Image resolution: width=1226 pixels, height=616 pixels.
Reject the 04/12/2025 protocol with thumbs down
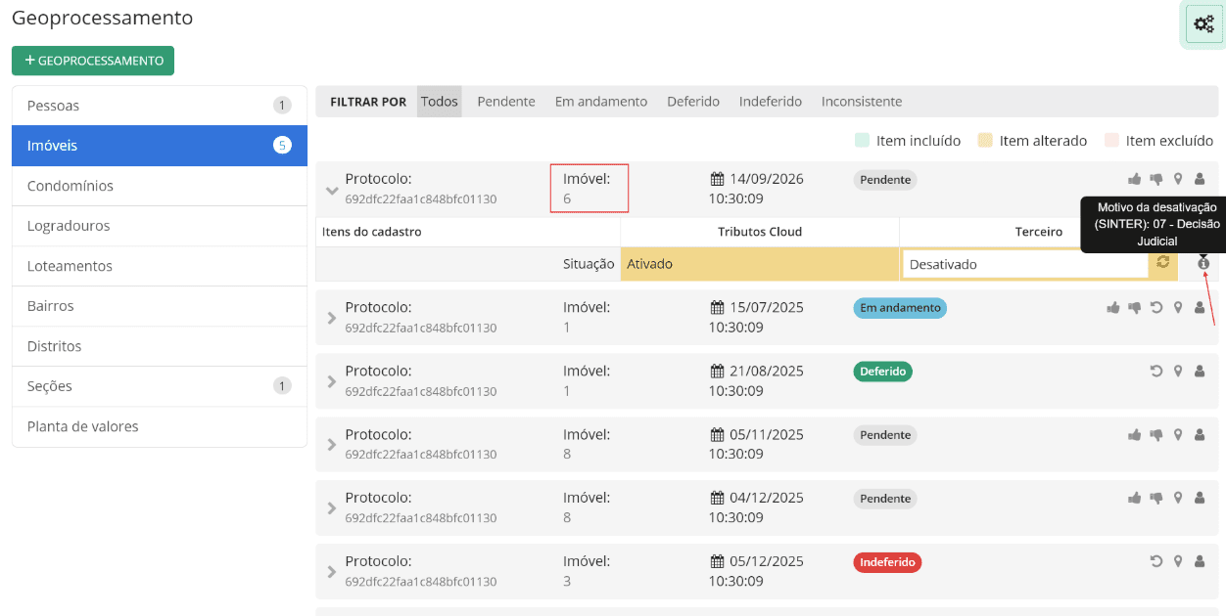tap(1156, 498)
